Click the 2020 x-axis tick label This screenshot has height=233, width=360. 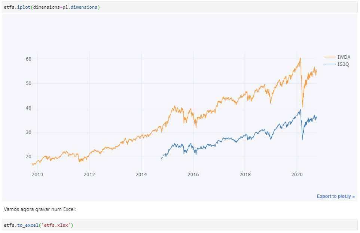(297, 174)
